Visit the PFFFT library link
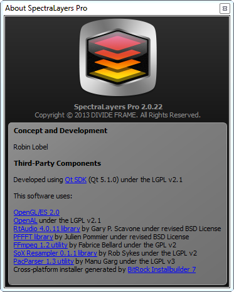 coord(33,237)
